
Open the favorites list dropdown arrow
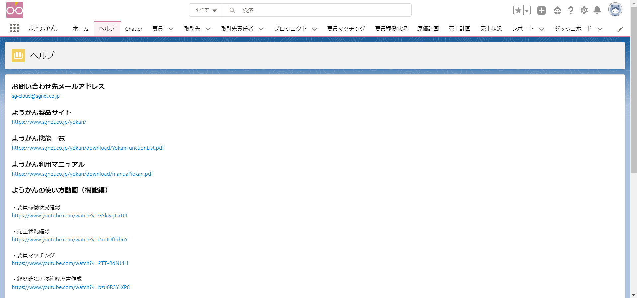pos(527,10)
